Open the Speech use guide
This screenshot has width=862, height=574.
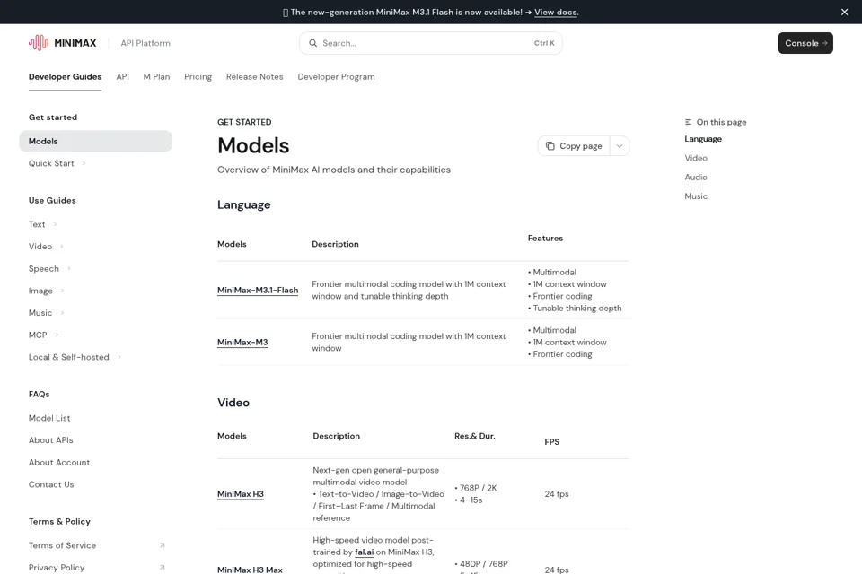coord(43,268)
